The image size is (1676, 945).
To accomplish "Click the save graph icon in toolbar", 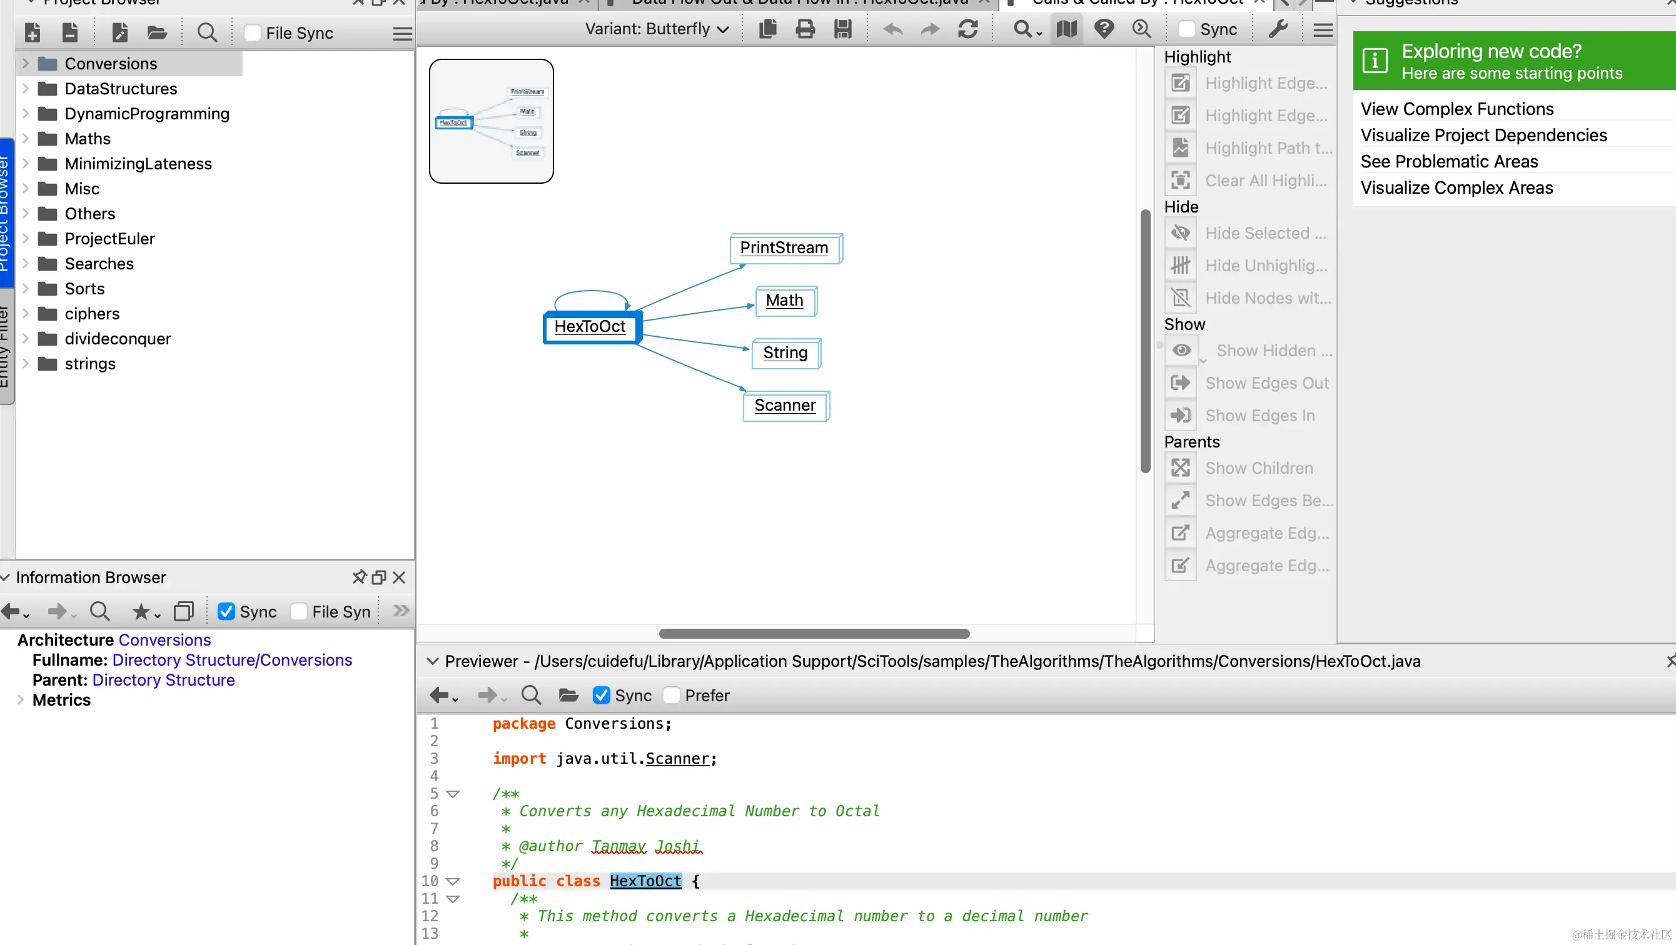I will (x=842, y=29).
